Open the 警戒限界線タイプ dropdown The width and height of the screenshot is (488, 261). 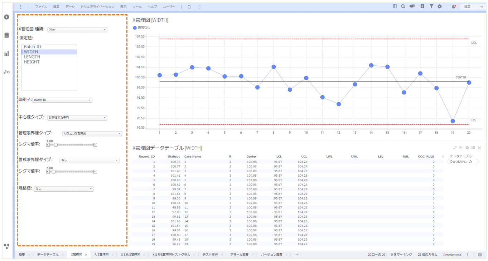click(x=90, y=161)
